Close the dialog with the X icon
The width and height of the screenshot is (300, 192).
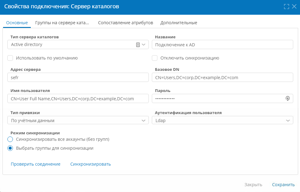coord(294,6)
